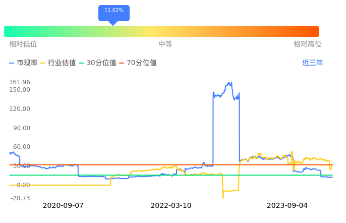The width and height of the screenshot is (346, 223).
Task: Click the -20.73 minimum y-axis value
Action: pyautogui.click(x=20, y=198)
